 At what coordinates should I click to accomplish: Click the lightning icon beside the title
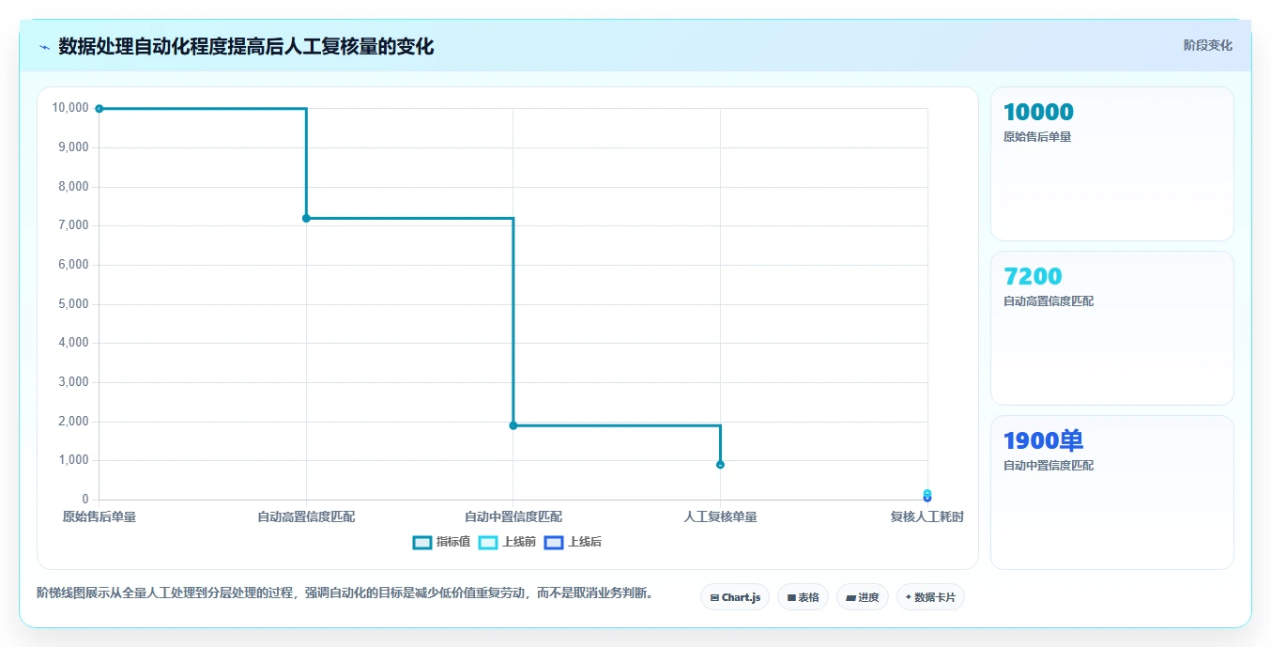44,47
